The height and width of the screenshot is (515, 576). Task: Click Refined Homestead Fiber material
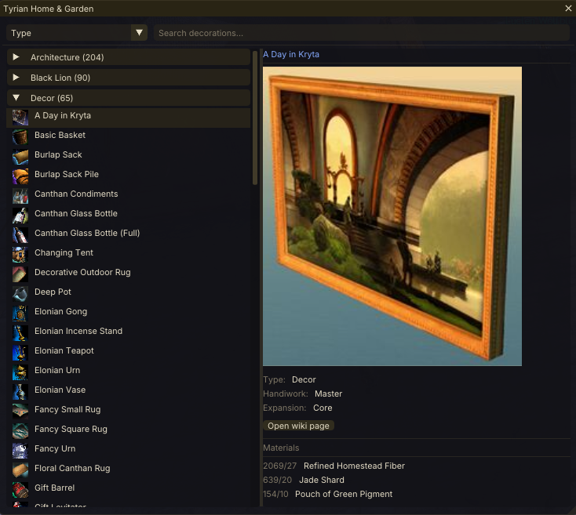point(354,466)
